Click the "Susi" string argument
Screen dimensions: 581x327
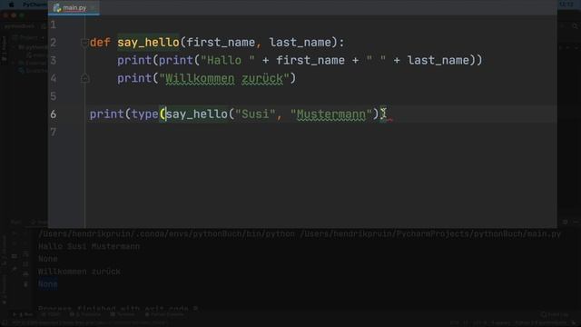tap(255, 114)
